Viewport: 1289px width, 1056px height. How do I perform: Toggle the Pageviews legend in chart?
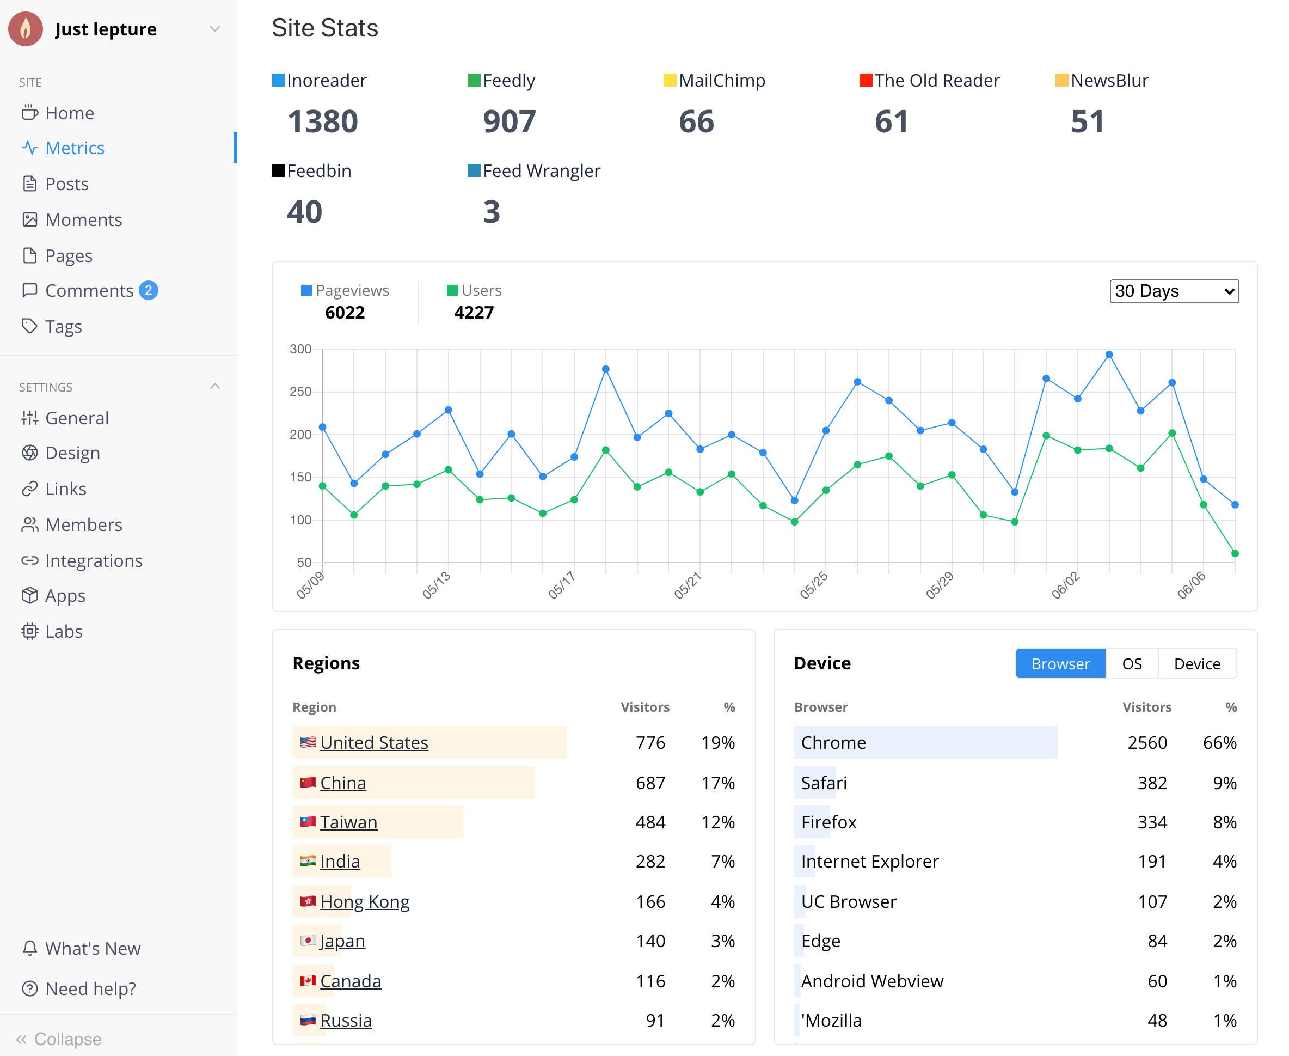click(x=345, y=290)
